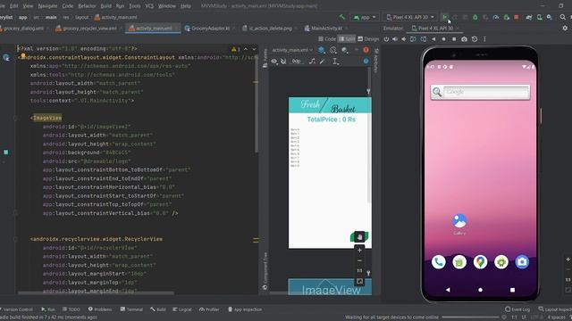Viewport: 572px width, 321px height.
Task: Open the Build menu
Action: pyautogui.click(x=105, y=6)
